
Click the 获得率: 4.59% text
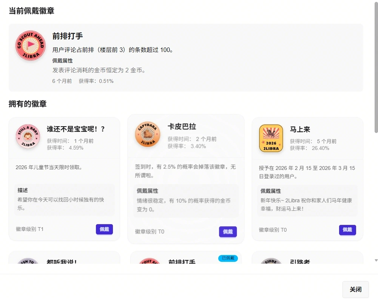tap(65, 148)
